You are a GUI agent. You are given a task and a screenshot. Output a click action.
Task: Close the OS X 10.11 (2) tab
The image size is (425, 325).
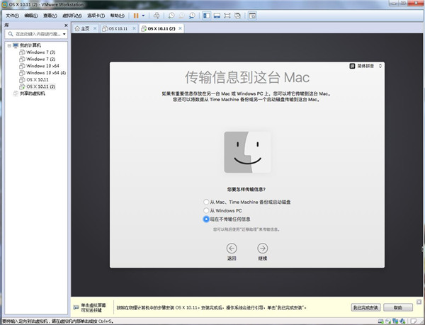(x=180, y=28)
